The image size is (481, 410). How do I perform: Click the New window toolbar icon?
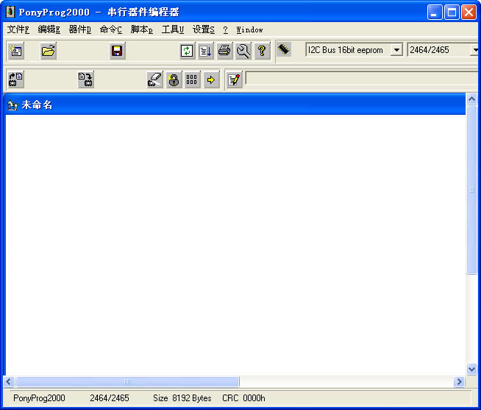point(16,51)
